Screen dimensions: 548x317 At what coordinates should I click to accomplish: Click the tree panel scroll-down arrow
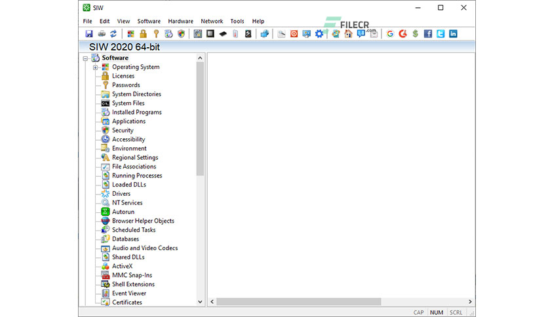200,302
